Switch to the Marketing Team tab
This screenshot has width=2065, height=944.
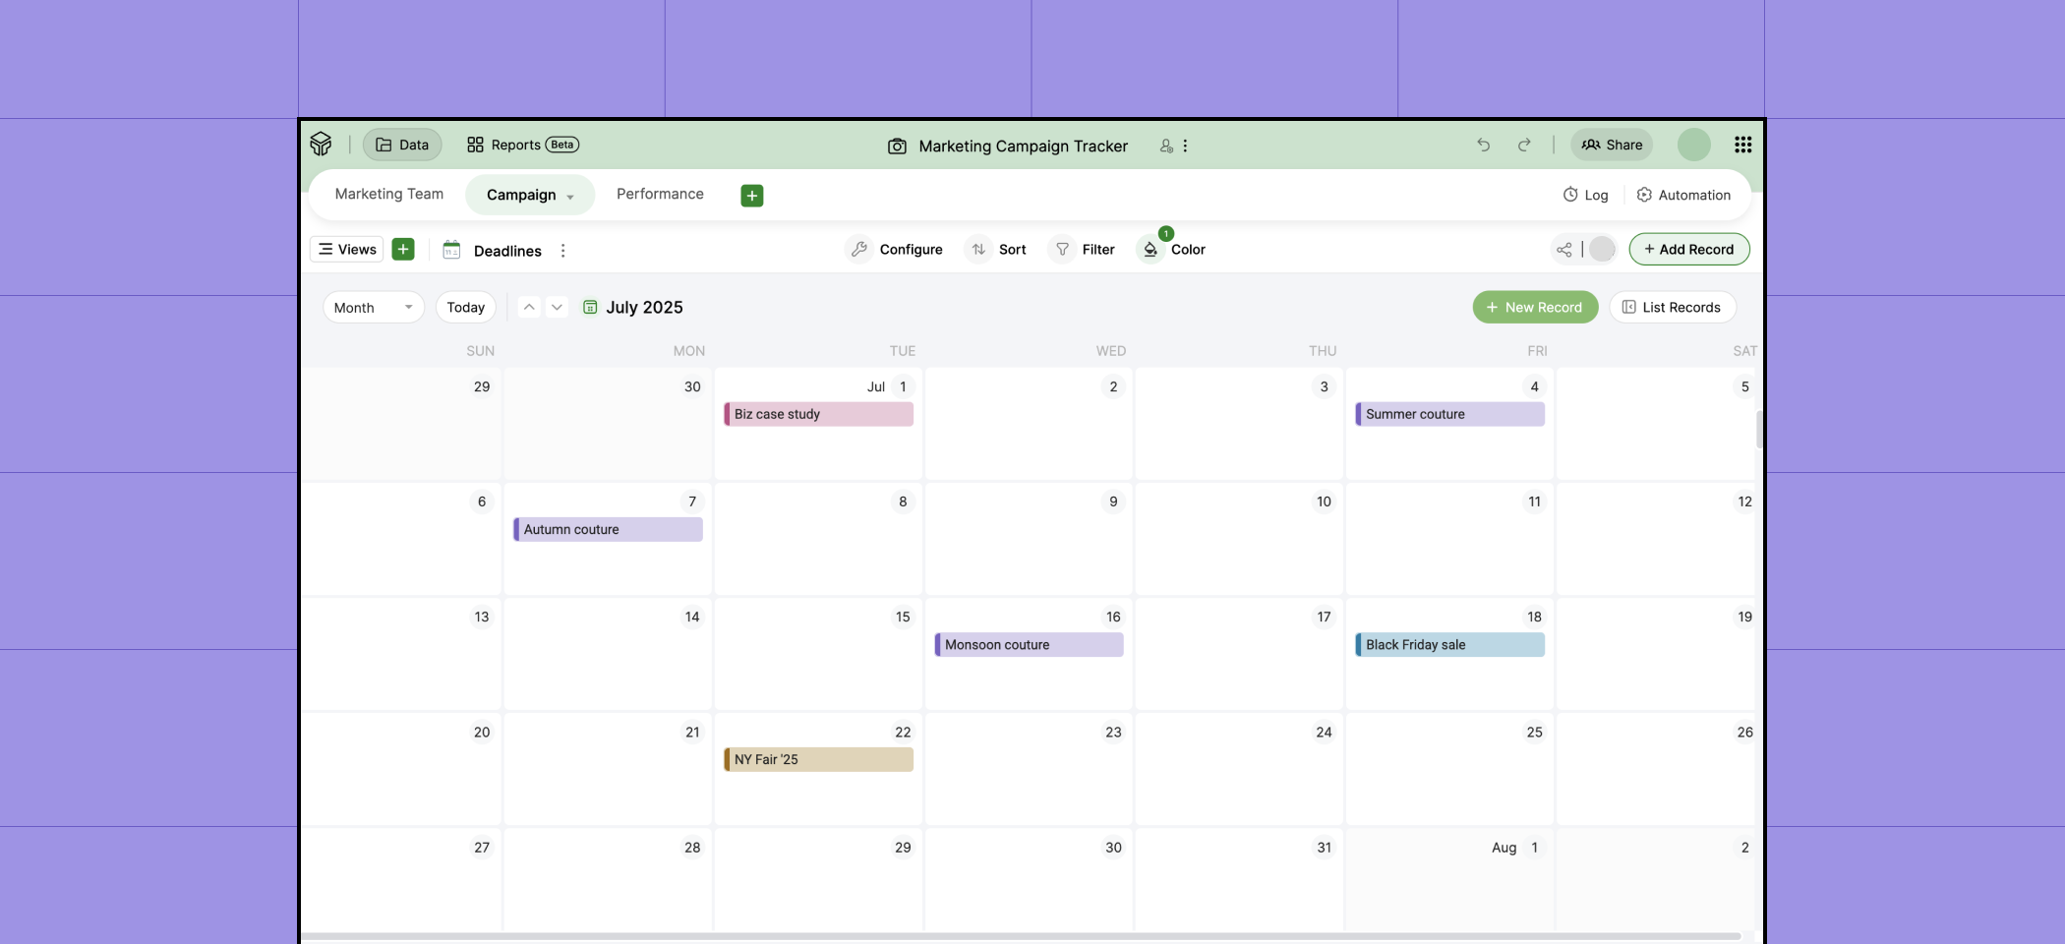pyautogui.click(x=389, y=194)
